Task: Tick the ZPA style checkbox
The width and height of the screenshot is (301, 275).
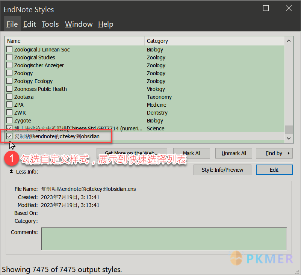Action: coord(9,104)
